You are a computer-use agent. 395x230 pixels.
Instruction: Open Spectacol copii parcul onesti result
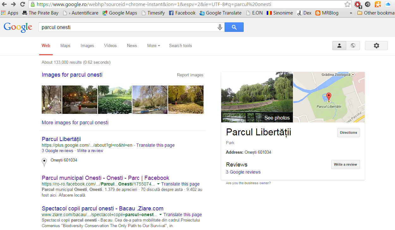coord(103,209)
